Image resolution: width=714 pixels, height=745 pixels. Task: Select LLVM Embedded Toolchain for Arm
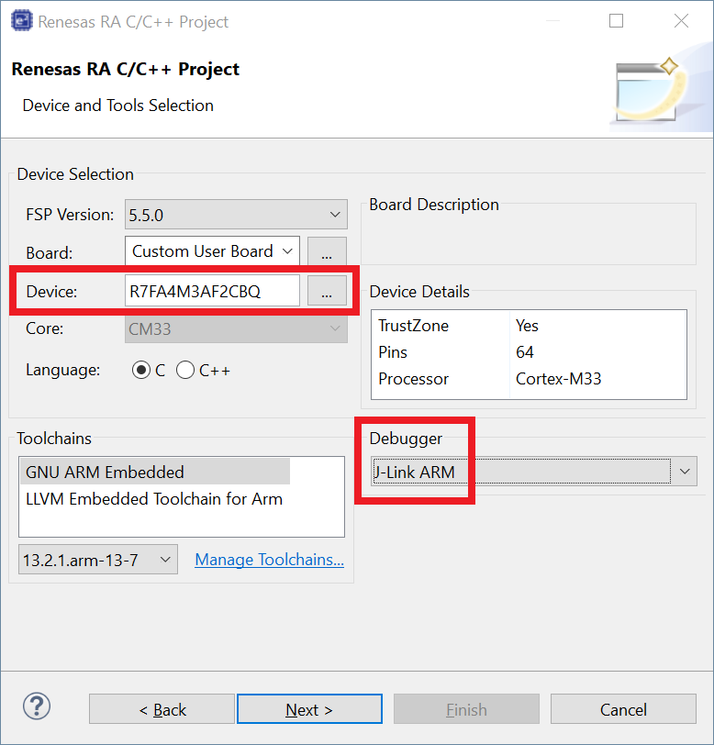coord(154,499)
